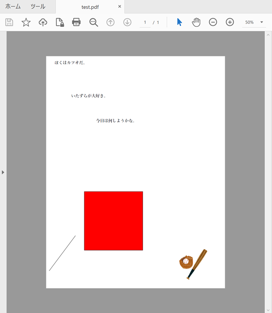
Task: Print the document with the printer icon
Action: (x=77, y=22)
